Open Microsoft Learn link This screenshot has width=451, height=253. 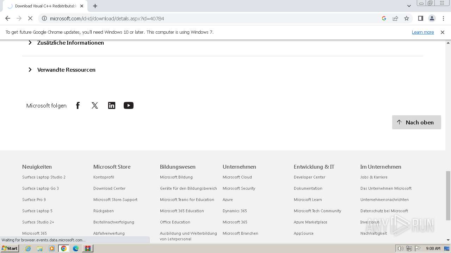point(308,200)
